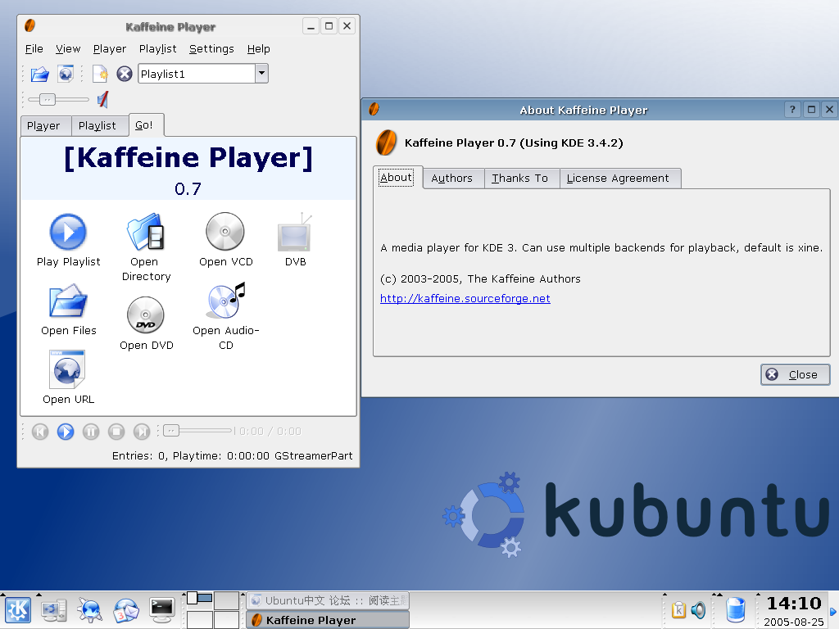Create a new playlist via toolbar icon
Viewport: 839px width, 629px height.
point(100,74)
